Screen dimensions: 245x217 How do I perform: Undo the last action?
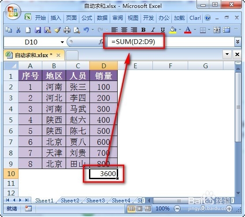click(x=86, y=29)
